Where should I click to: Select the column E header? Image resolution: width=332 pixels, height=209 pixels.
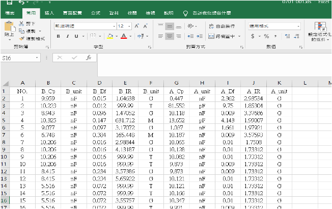coord(125,83)
